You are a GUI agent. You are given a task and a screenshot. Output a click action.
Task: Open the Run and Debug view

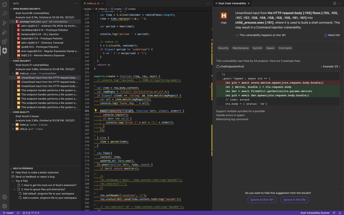point(5,32)
